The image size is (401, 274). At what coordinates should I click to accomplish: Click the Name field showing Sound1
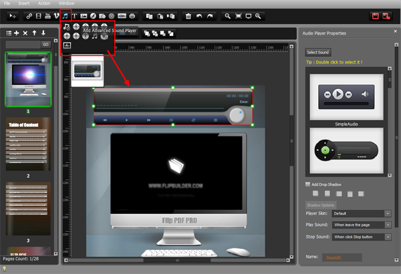[342, 257]
